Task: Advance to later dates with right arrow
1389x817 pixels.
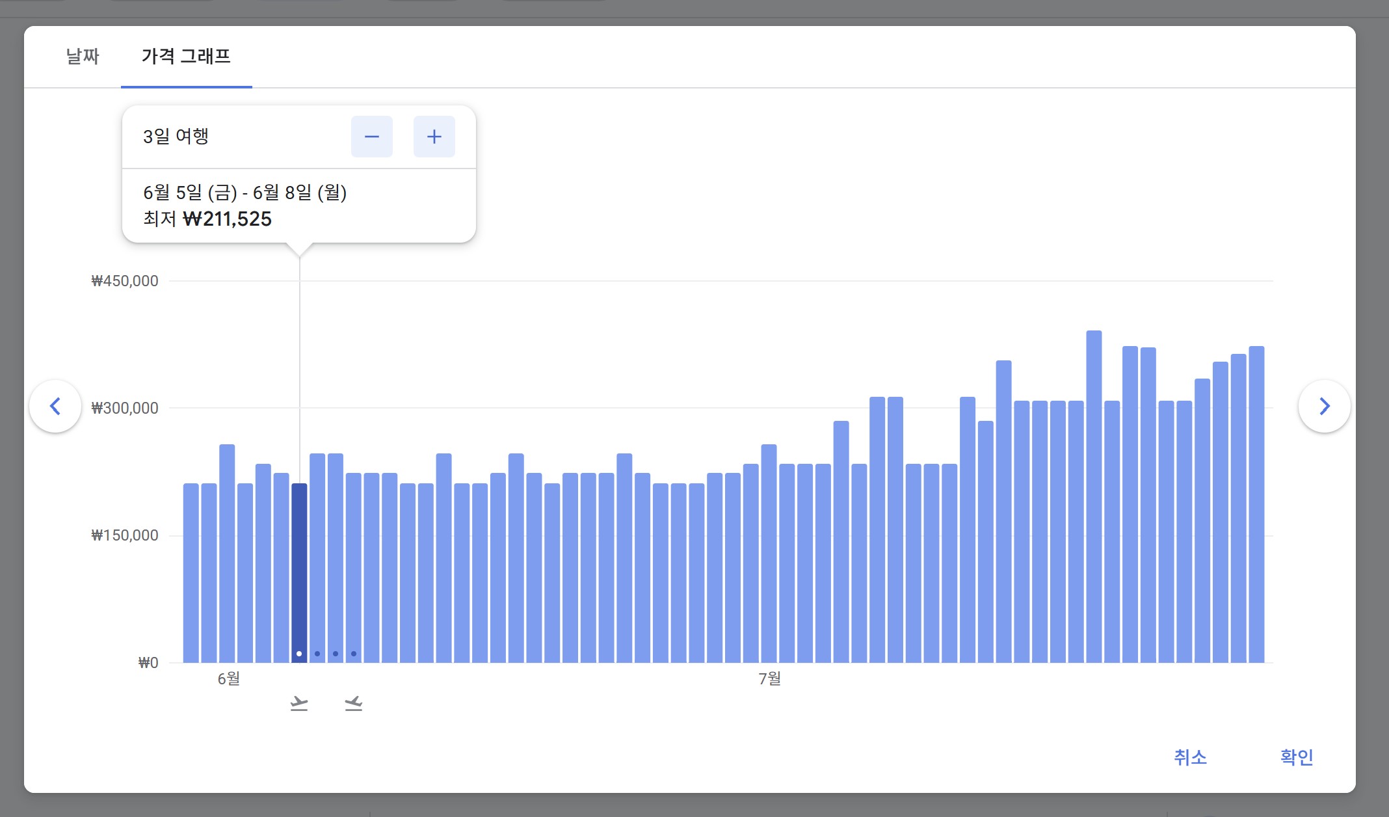Action: coord(1324,407)
